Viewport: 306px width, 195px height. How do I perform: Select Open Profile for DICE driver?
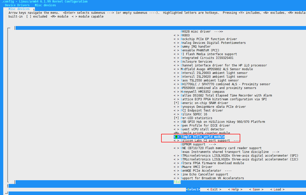pos(205,126)
